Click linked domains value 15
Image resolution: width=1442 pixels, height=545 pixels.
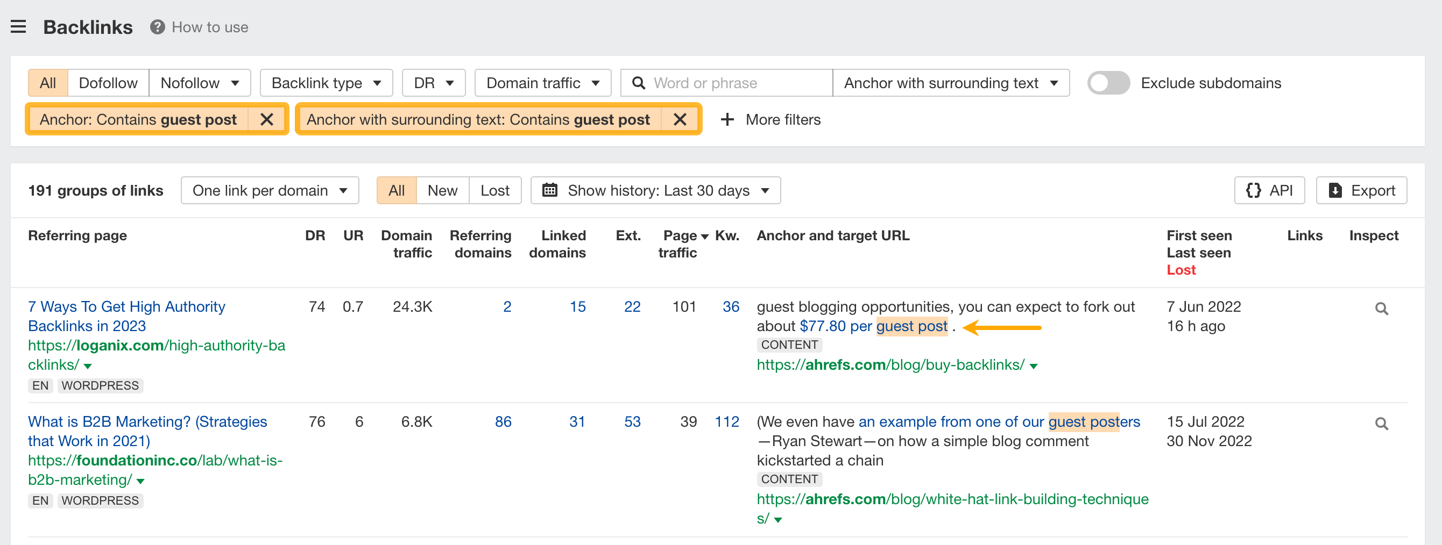(578, 306)
